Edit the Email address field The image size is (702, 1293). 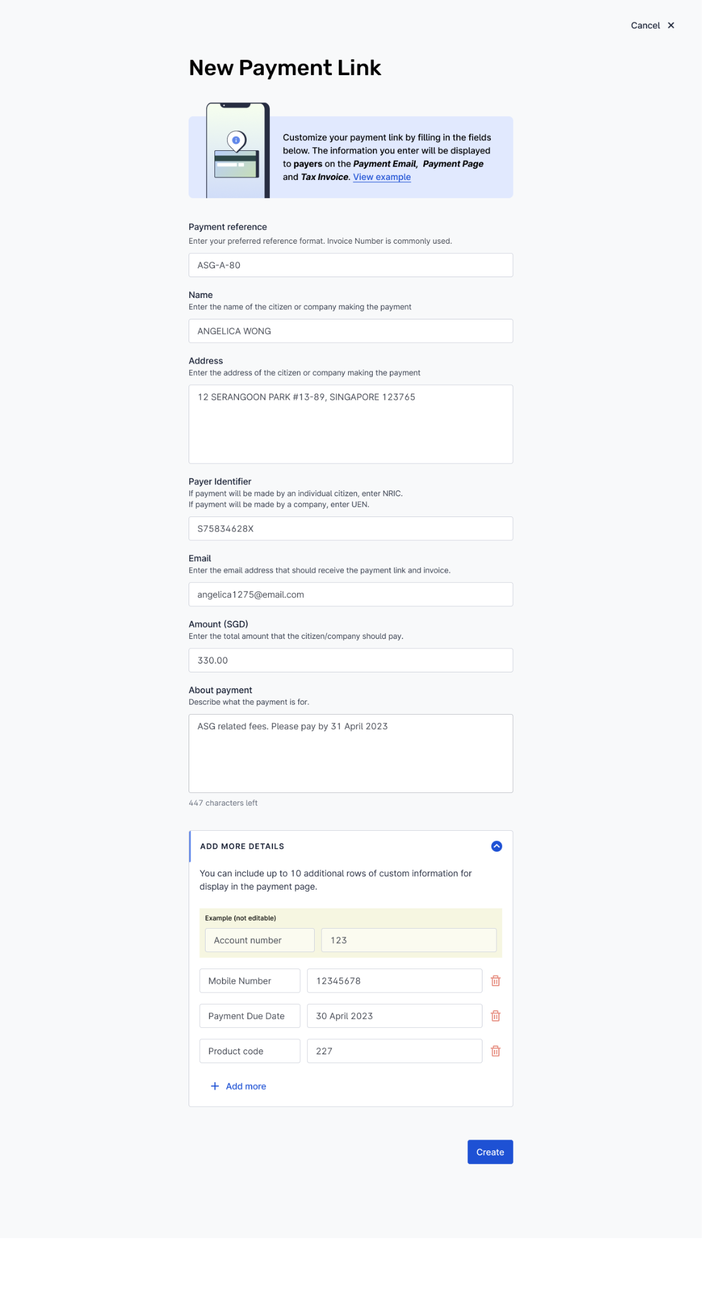click(x=351, y=594)
